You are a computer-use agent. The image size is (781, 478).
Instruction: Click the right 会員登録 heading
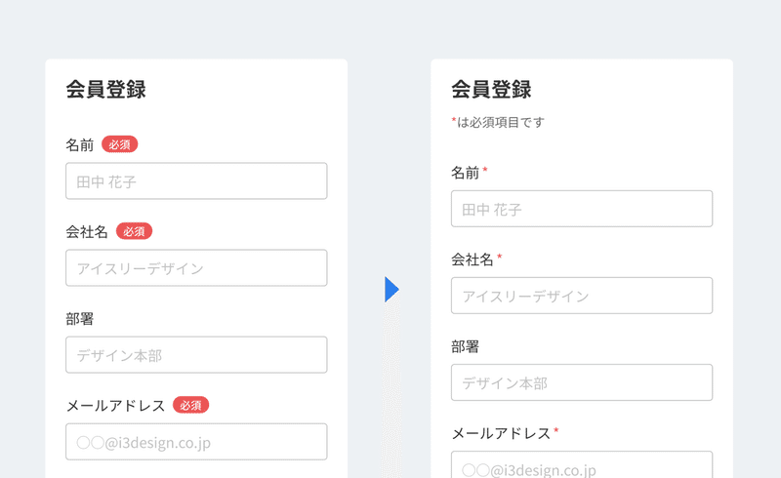[x=492, y=90]
